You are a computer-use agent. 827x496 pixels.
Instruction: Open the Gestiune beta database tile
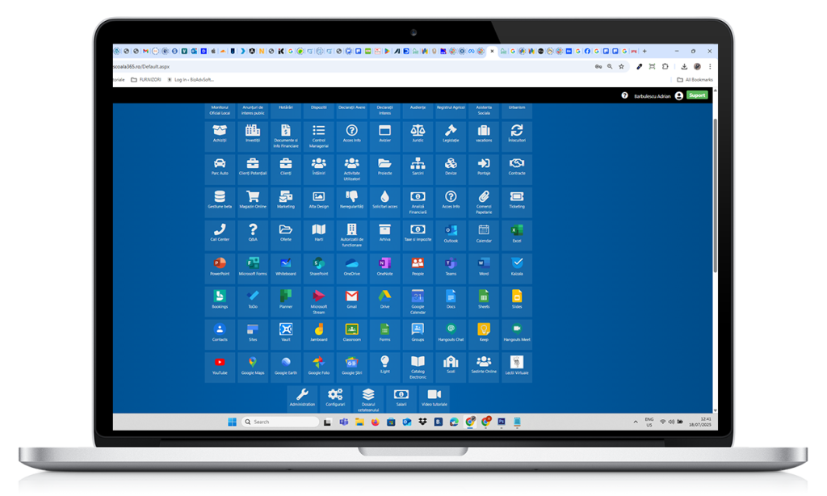(x=220, y=202)
